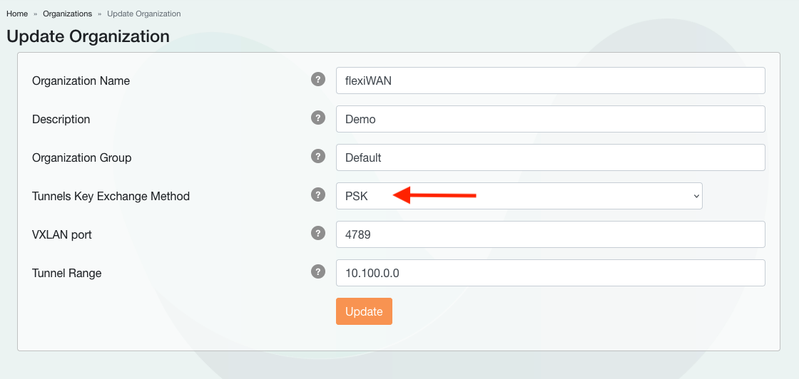The width and height of the screenshot is (799, 379).
Task: Click the Description help question mark
Action: pos(318,118)
